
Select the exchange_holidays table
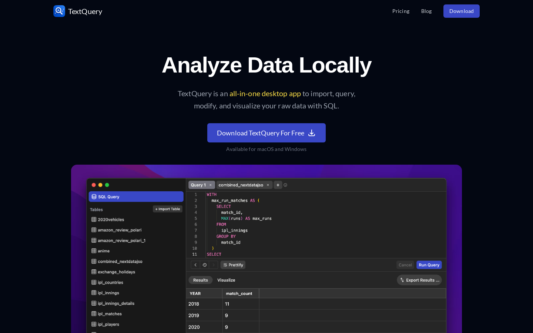(x=116, y=272)
